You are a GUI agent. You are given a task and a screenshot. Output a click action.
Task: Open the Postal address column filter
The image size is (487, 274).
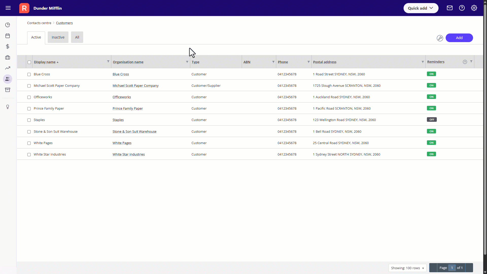coord(423,62)
